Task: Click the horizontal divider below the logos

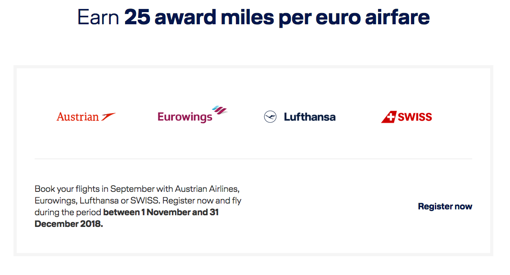Action: [x=253, y=159]
